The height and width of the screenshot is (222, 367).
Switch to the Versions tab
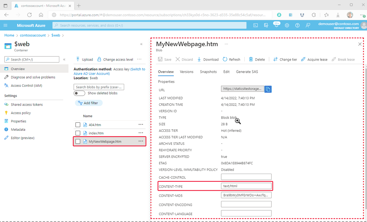tap(186, 72)
